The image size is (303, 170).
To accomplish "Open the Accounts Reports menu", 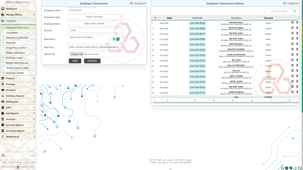I will point(18,125).
